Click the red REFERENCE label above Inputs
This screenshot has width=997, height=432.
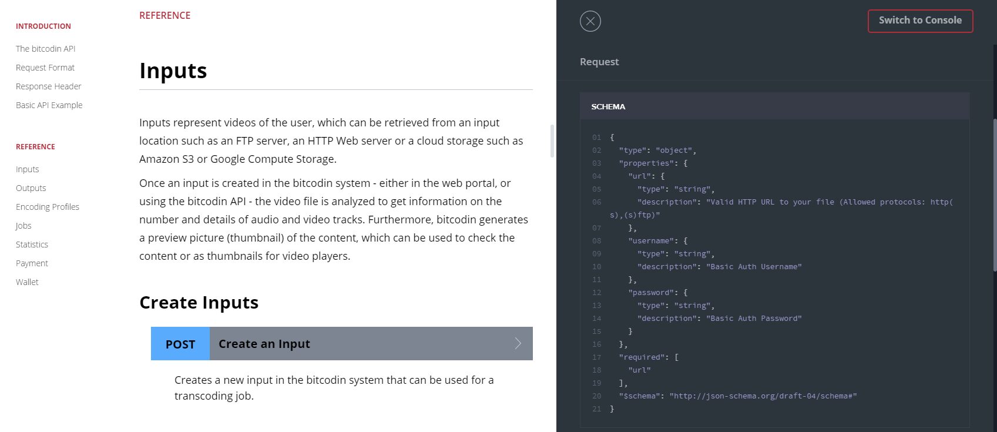(165, 15)
